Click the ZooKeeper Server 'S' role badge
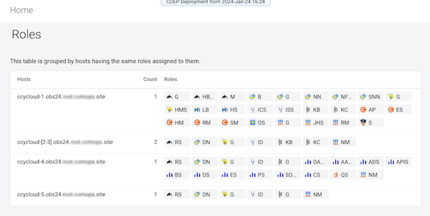 click(x=370, y=123)
